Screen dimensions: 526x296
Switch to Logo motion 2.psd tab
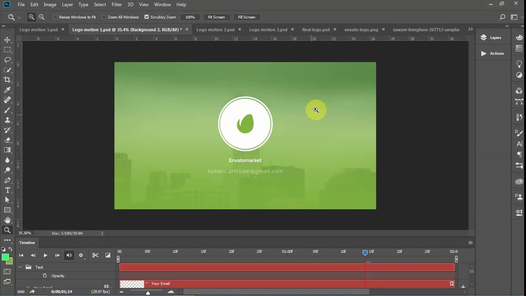pos(215,30)
